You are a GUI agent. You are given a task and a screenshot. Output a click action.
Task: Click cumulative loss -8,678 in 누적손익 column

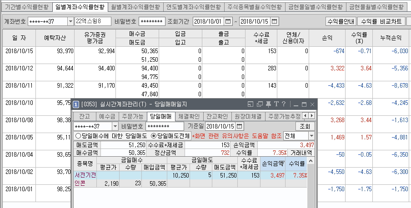pos(400,86)
